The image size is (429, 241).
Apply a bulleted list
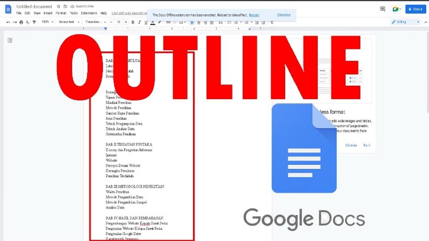coord(236,22)
